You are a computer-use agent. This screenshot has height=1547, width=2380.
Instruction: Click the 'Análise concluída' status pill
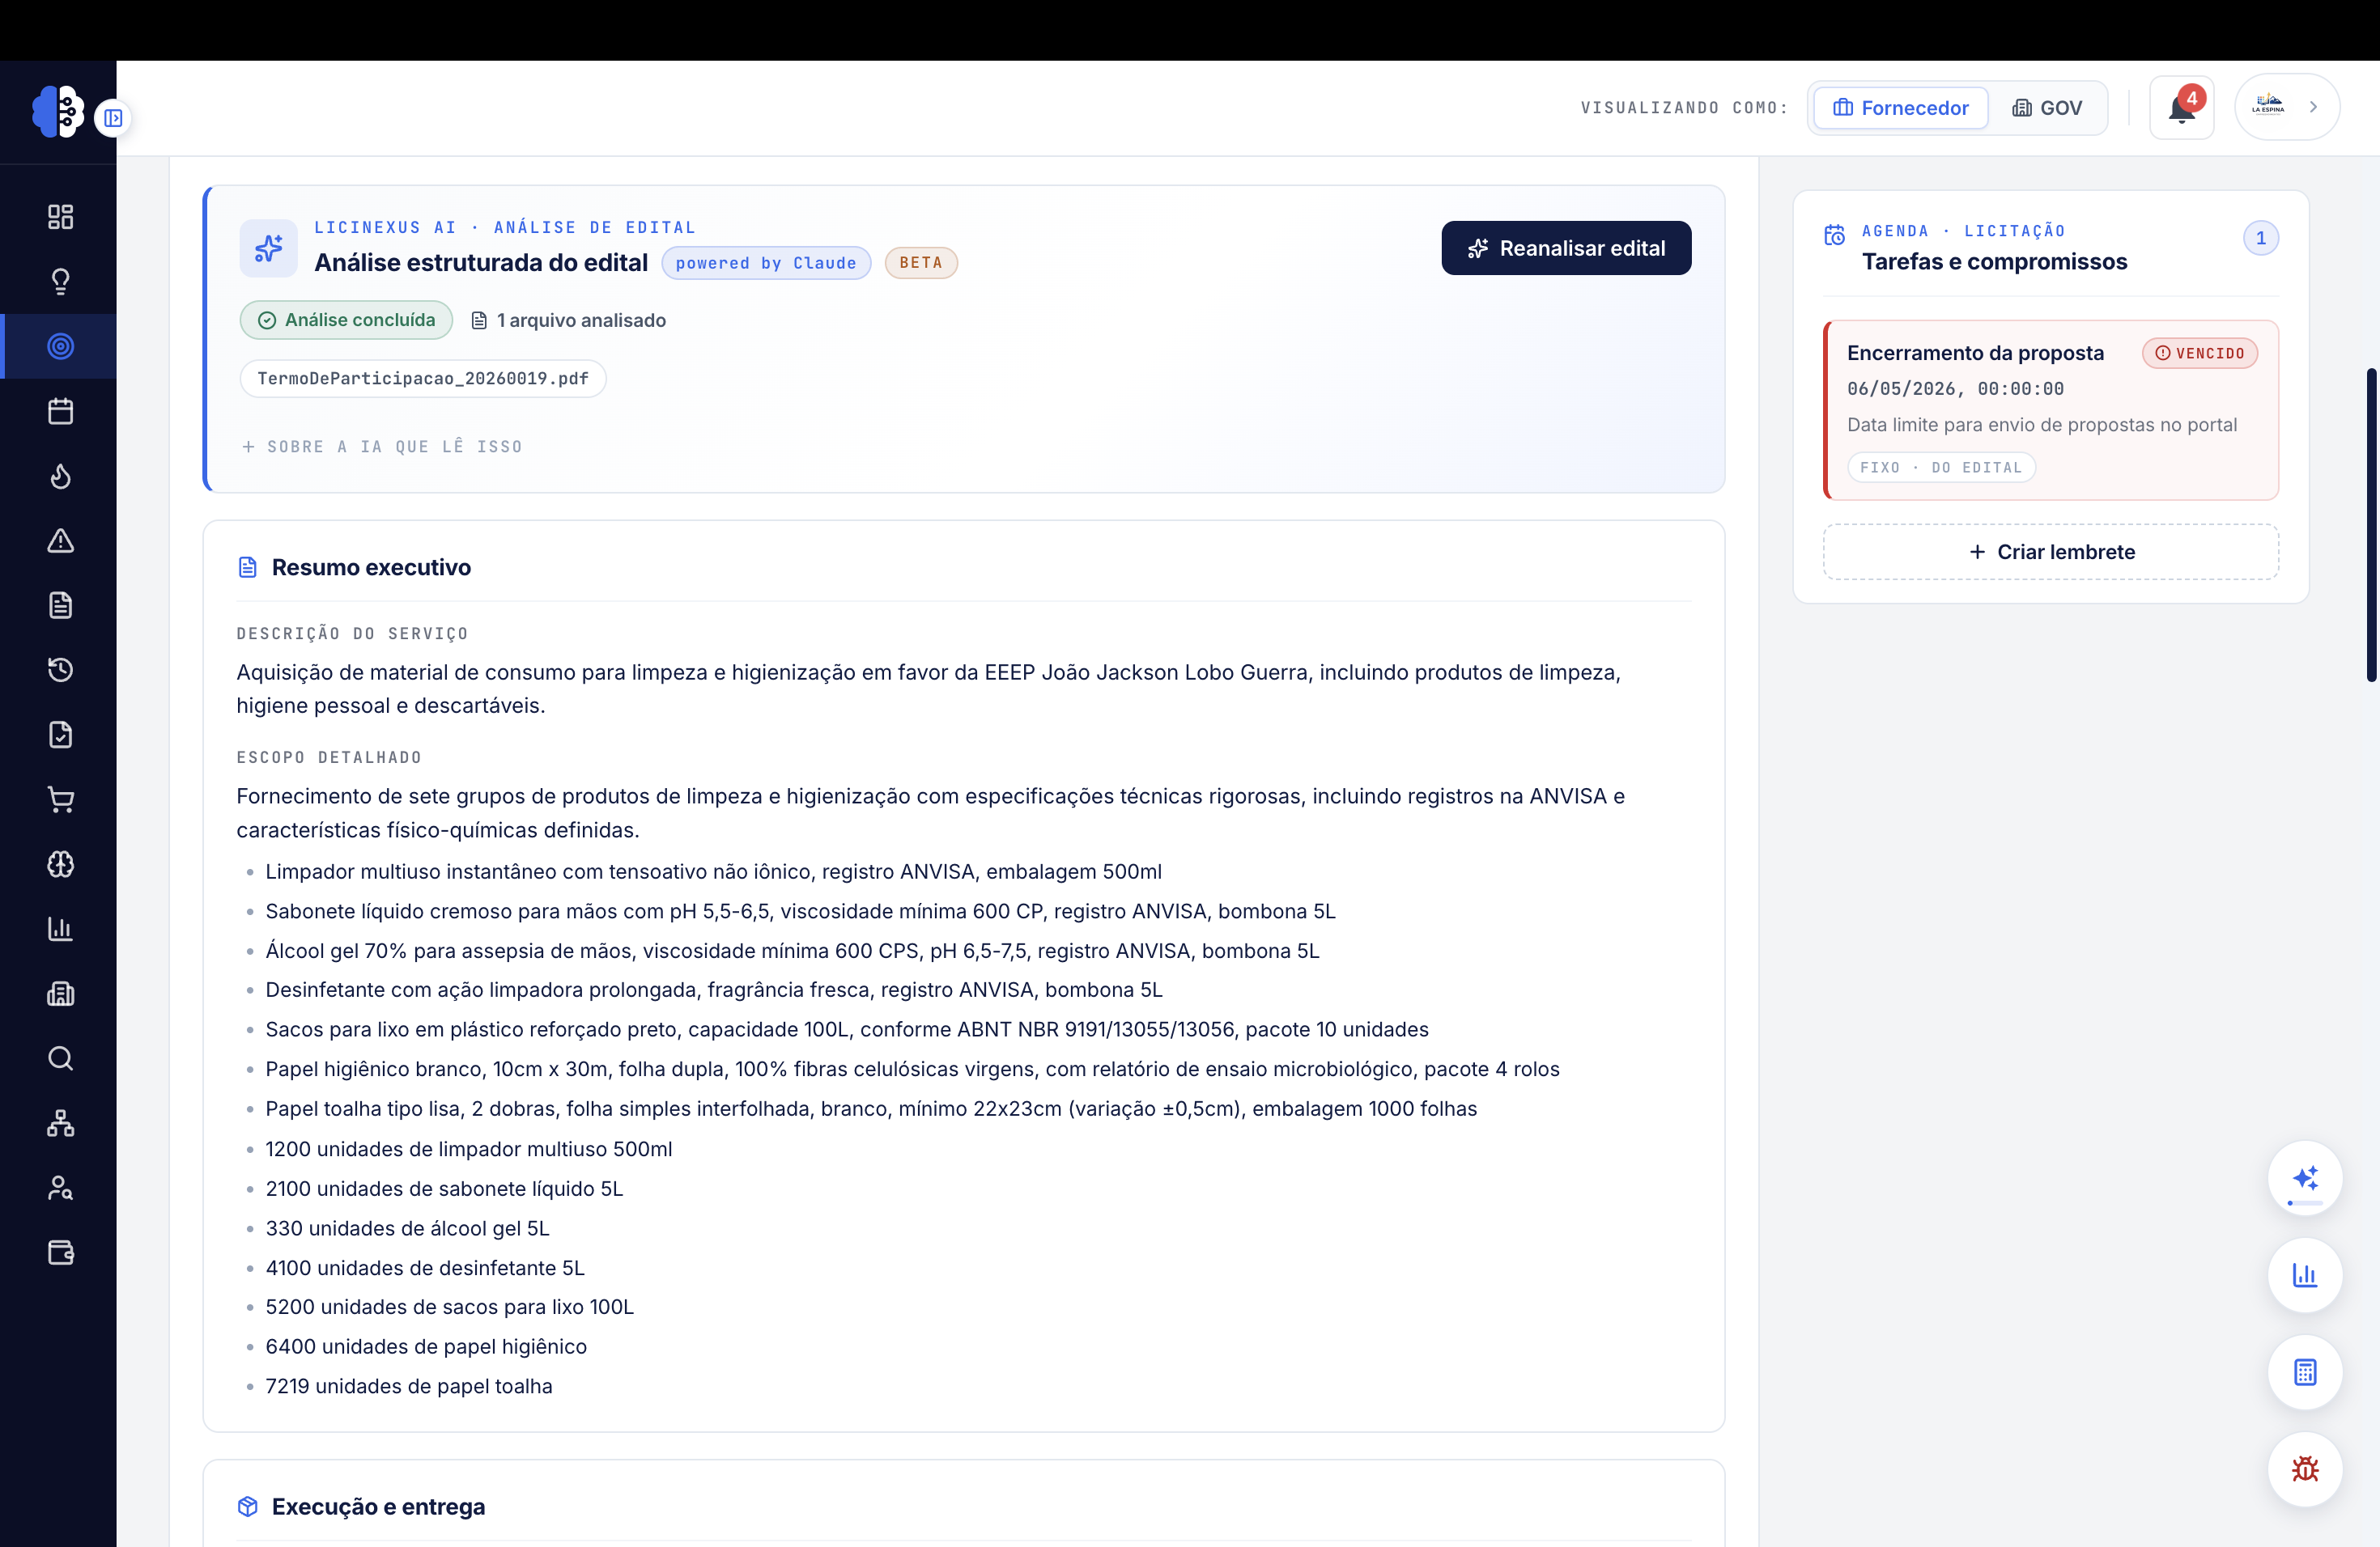point(346,320)
